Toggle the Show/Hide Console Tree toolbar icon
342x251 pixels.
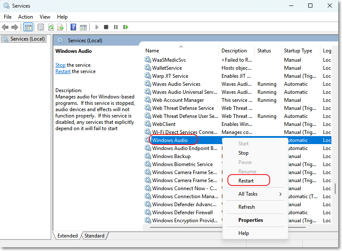(28, 27)
